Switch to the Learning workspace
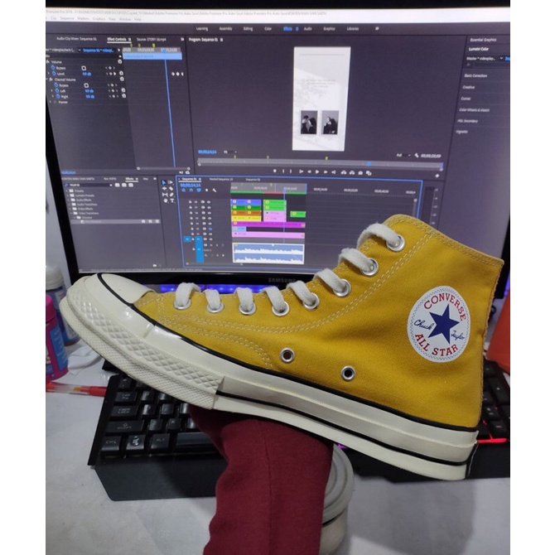 click(202, 29)
